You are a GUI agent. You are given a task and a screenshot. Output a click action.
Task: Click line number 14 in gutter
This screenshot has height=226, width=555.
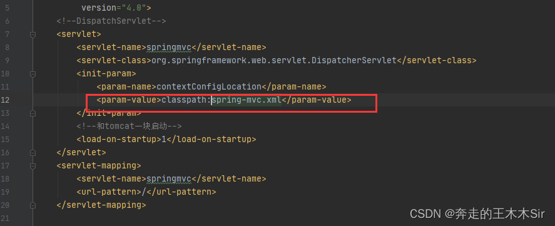click(5, 126)
